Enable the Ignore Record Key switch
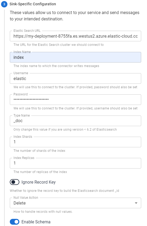147x226 pixels. (15, 182)
